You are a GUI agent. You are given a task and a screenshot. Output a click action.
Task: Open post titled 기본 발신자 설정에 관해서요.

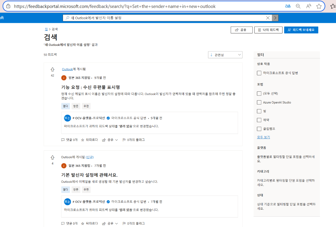click(89, 175)
